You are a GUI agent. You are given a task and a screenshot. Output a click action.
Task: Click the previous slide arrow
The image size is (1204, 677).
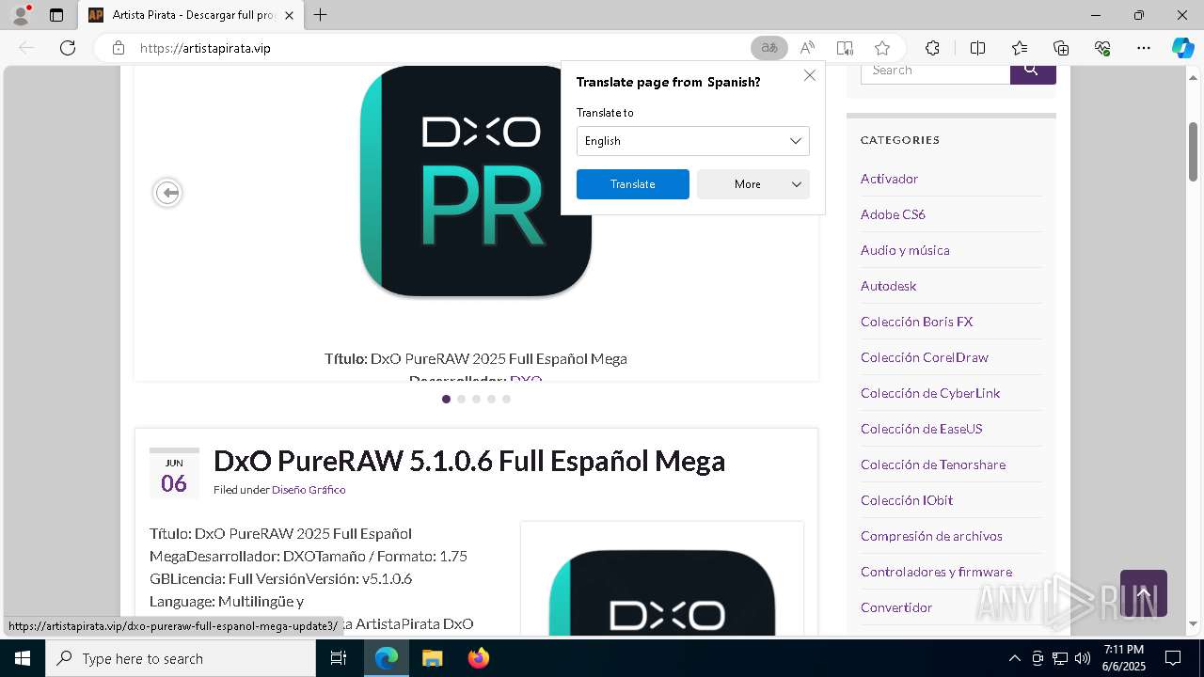click(167, 193)
